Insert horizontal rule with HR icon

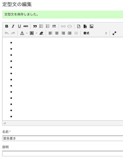(54, 26)
